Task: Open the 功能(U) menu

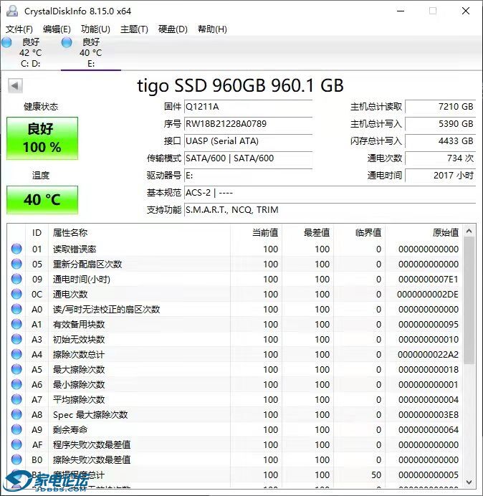Action: (x=95, y=29)
